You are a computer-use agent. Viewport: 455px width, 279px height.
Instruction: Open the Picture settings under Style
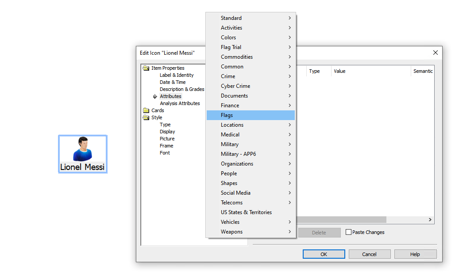[167, 138]
